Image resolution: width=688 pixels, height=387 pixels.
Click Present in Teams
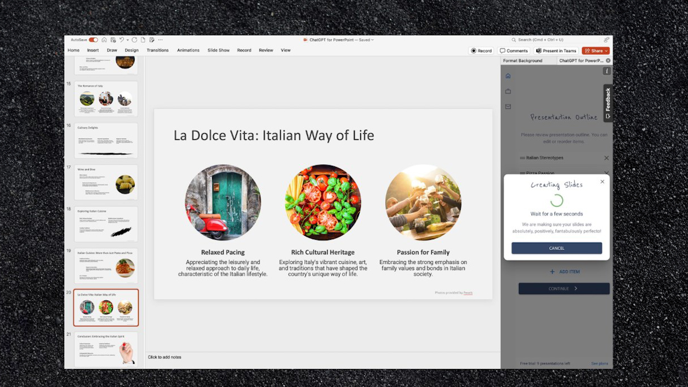[556, 51]
